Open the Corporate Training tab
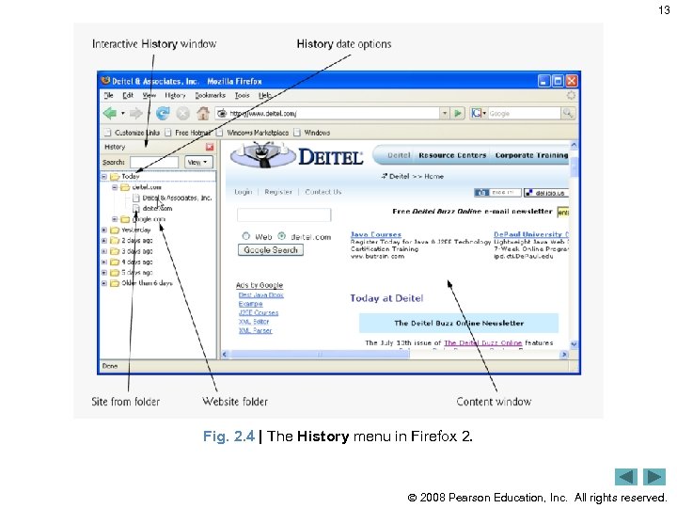The width and height of the screenshot is (677, 508). (531, 155)
